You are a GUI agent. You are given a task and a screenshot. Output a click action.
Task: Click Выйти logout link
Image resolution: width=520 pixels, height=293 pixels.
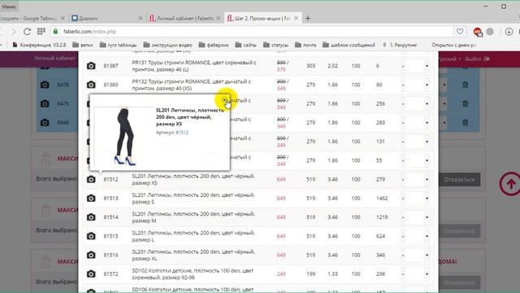tap(477, 59)
